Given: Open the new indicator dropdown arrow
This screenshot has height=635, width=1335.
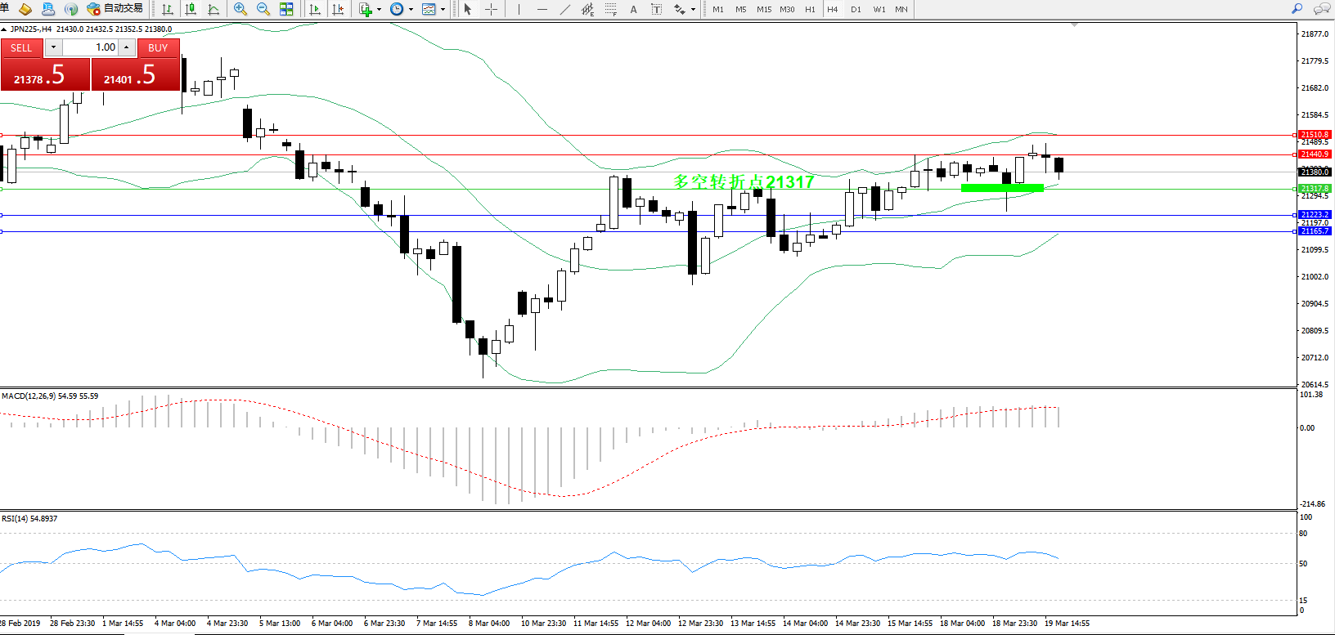Looking at the screenshot, I should 379,10.
